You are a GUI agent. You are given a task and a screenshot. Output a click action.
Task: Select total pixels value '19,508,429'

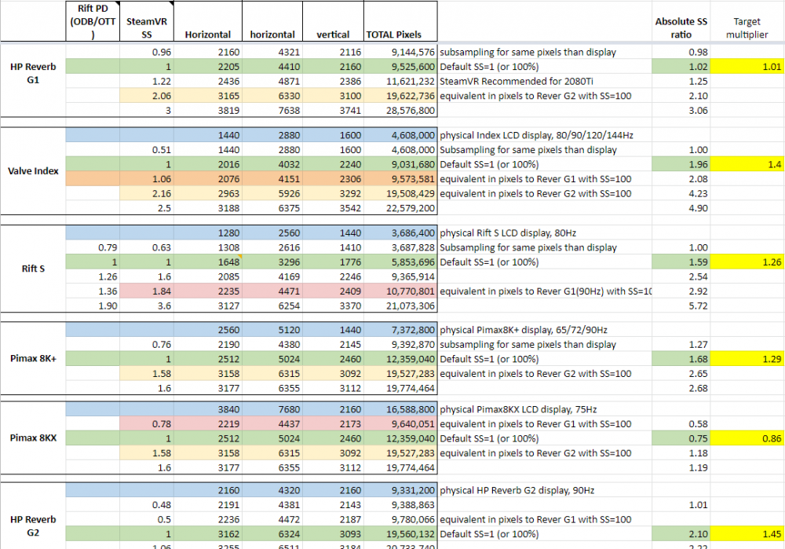[x=400, y=193]
